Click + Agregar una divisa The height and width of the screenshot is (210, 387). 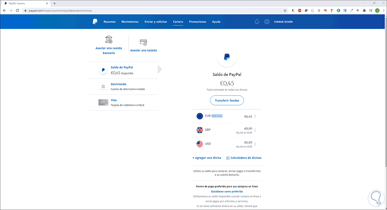(x=207, y=158)
